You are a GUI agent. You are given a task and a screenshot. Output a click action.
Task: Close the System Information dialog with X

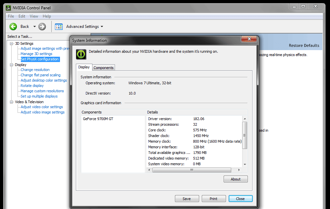249,39
